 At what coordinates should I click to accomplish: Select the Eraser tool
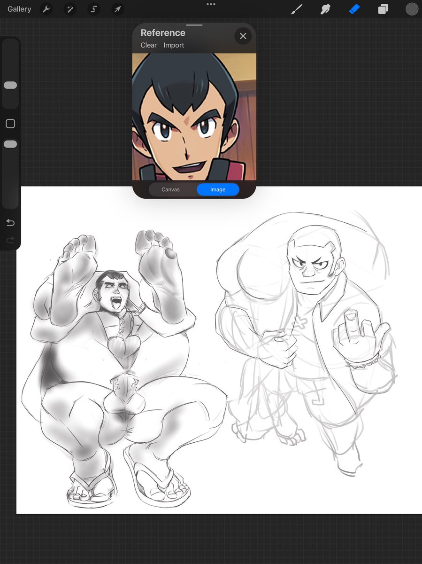(x=354, y=9)
